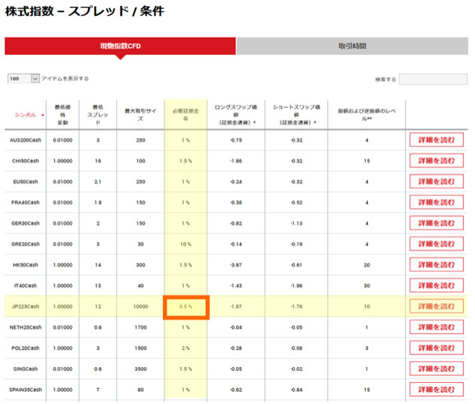This screenshot has height=404, width=475.
Task: Click the 3500 max size cell for SINGCash
Action: (140, 369)
